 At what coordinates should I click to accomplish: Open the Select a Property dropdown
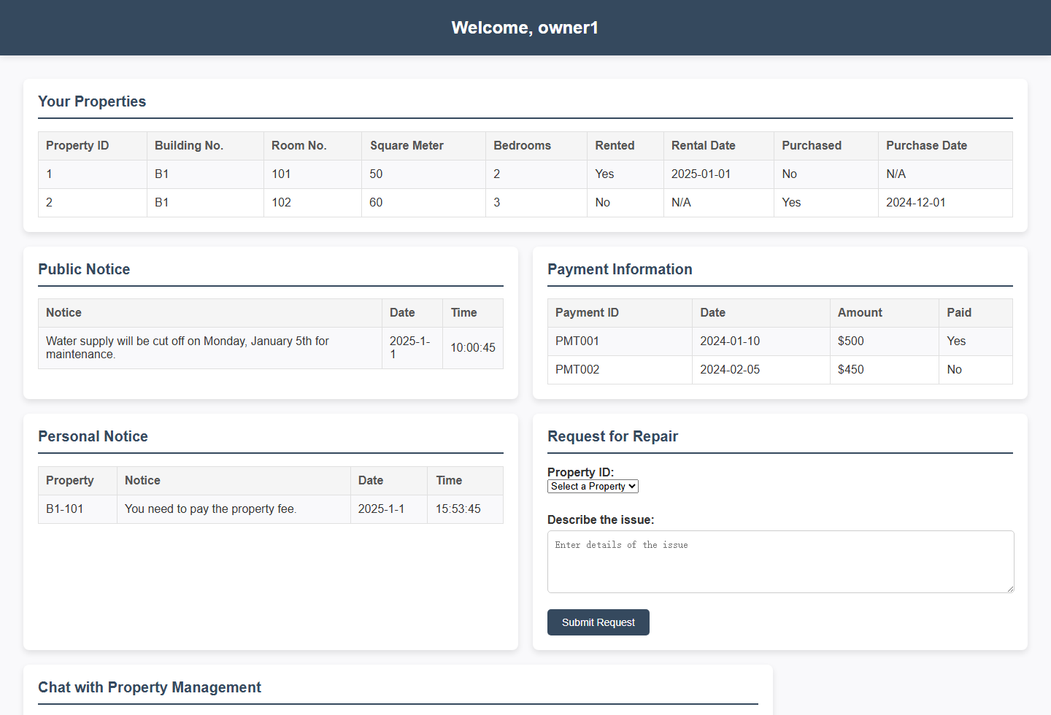pyautogui.click(x=593, y=486)
